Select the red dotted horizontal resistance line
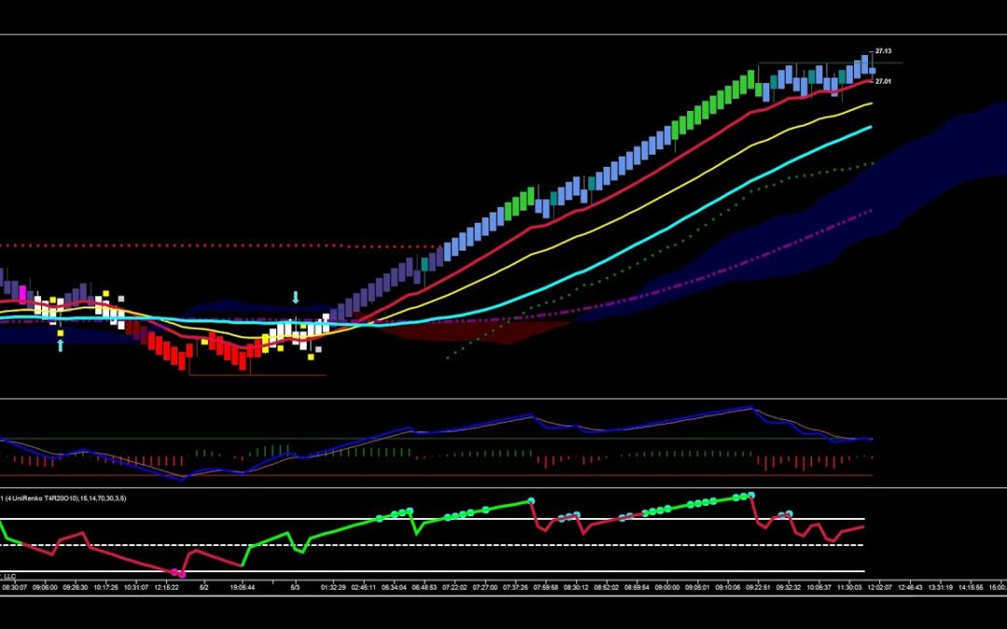Image resolution: width=1007 pixels, height=629 pixels. click(x=220, y=246)
